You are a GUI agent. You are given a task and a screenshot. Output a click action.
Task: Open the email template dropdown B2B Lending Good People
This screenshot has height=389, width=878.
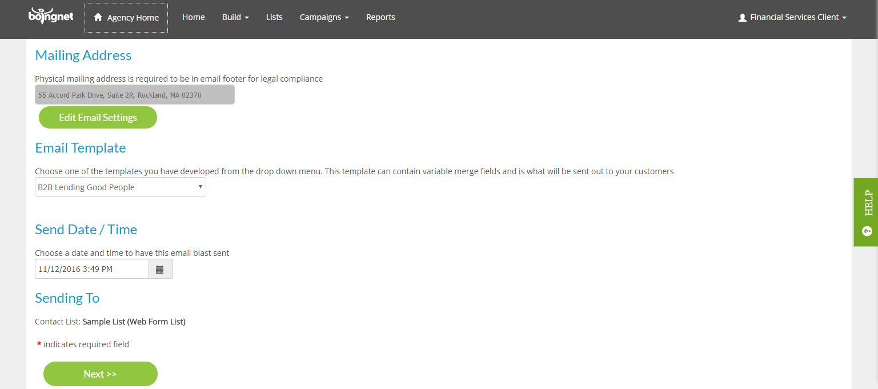[x=121, y=187]
